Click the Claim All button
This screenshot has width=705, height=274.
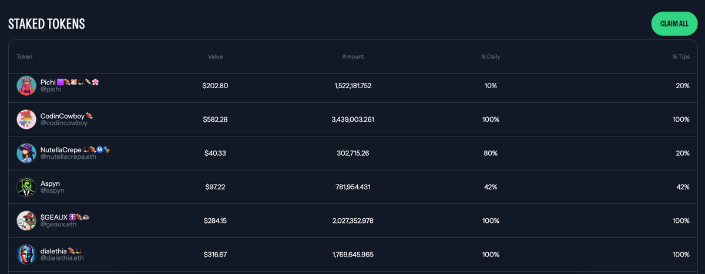coord(674,24)
